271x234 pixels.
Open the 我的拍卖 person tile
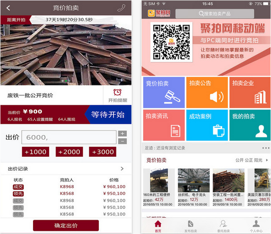pos(250,125)
